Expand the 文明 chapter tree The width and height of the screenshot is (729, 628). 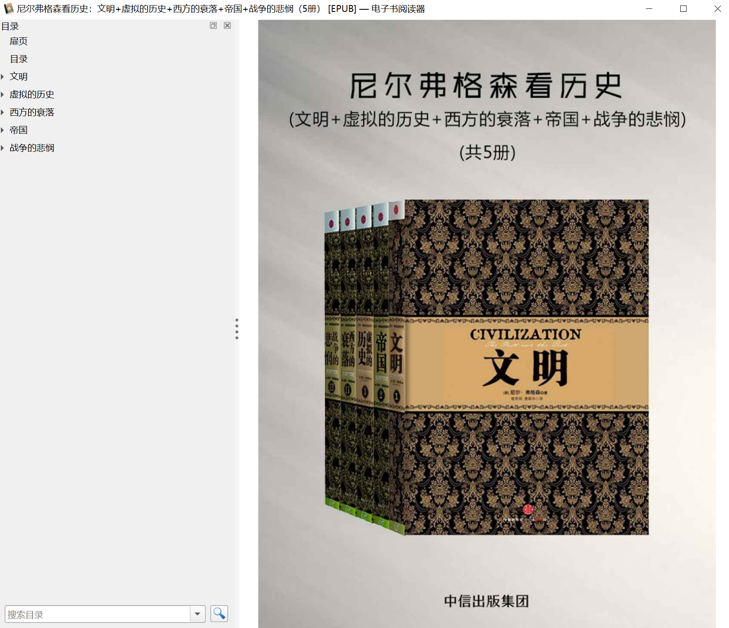click(x=3, y=77)
